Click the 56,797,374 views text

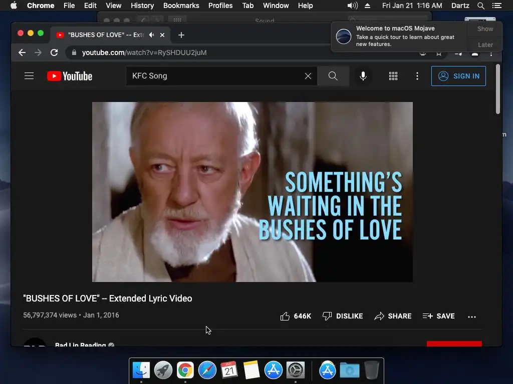pyautogui.click(x=50, y=315)
